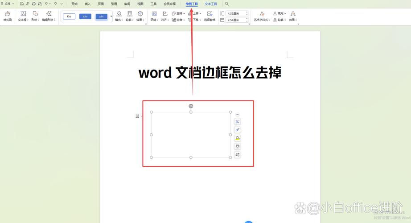Switch to the 审阅 Review tab
The image size is (411, 223).
point(127,4)
